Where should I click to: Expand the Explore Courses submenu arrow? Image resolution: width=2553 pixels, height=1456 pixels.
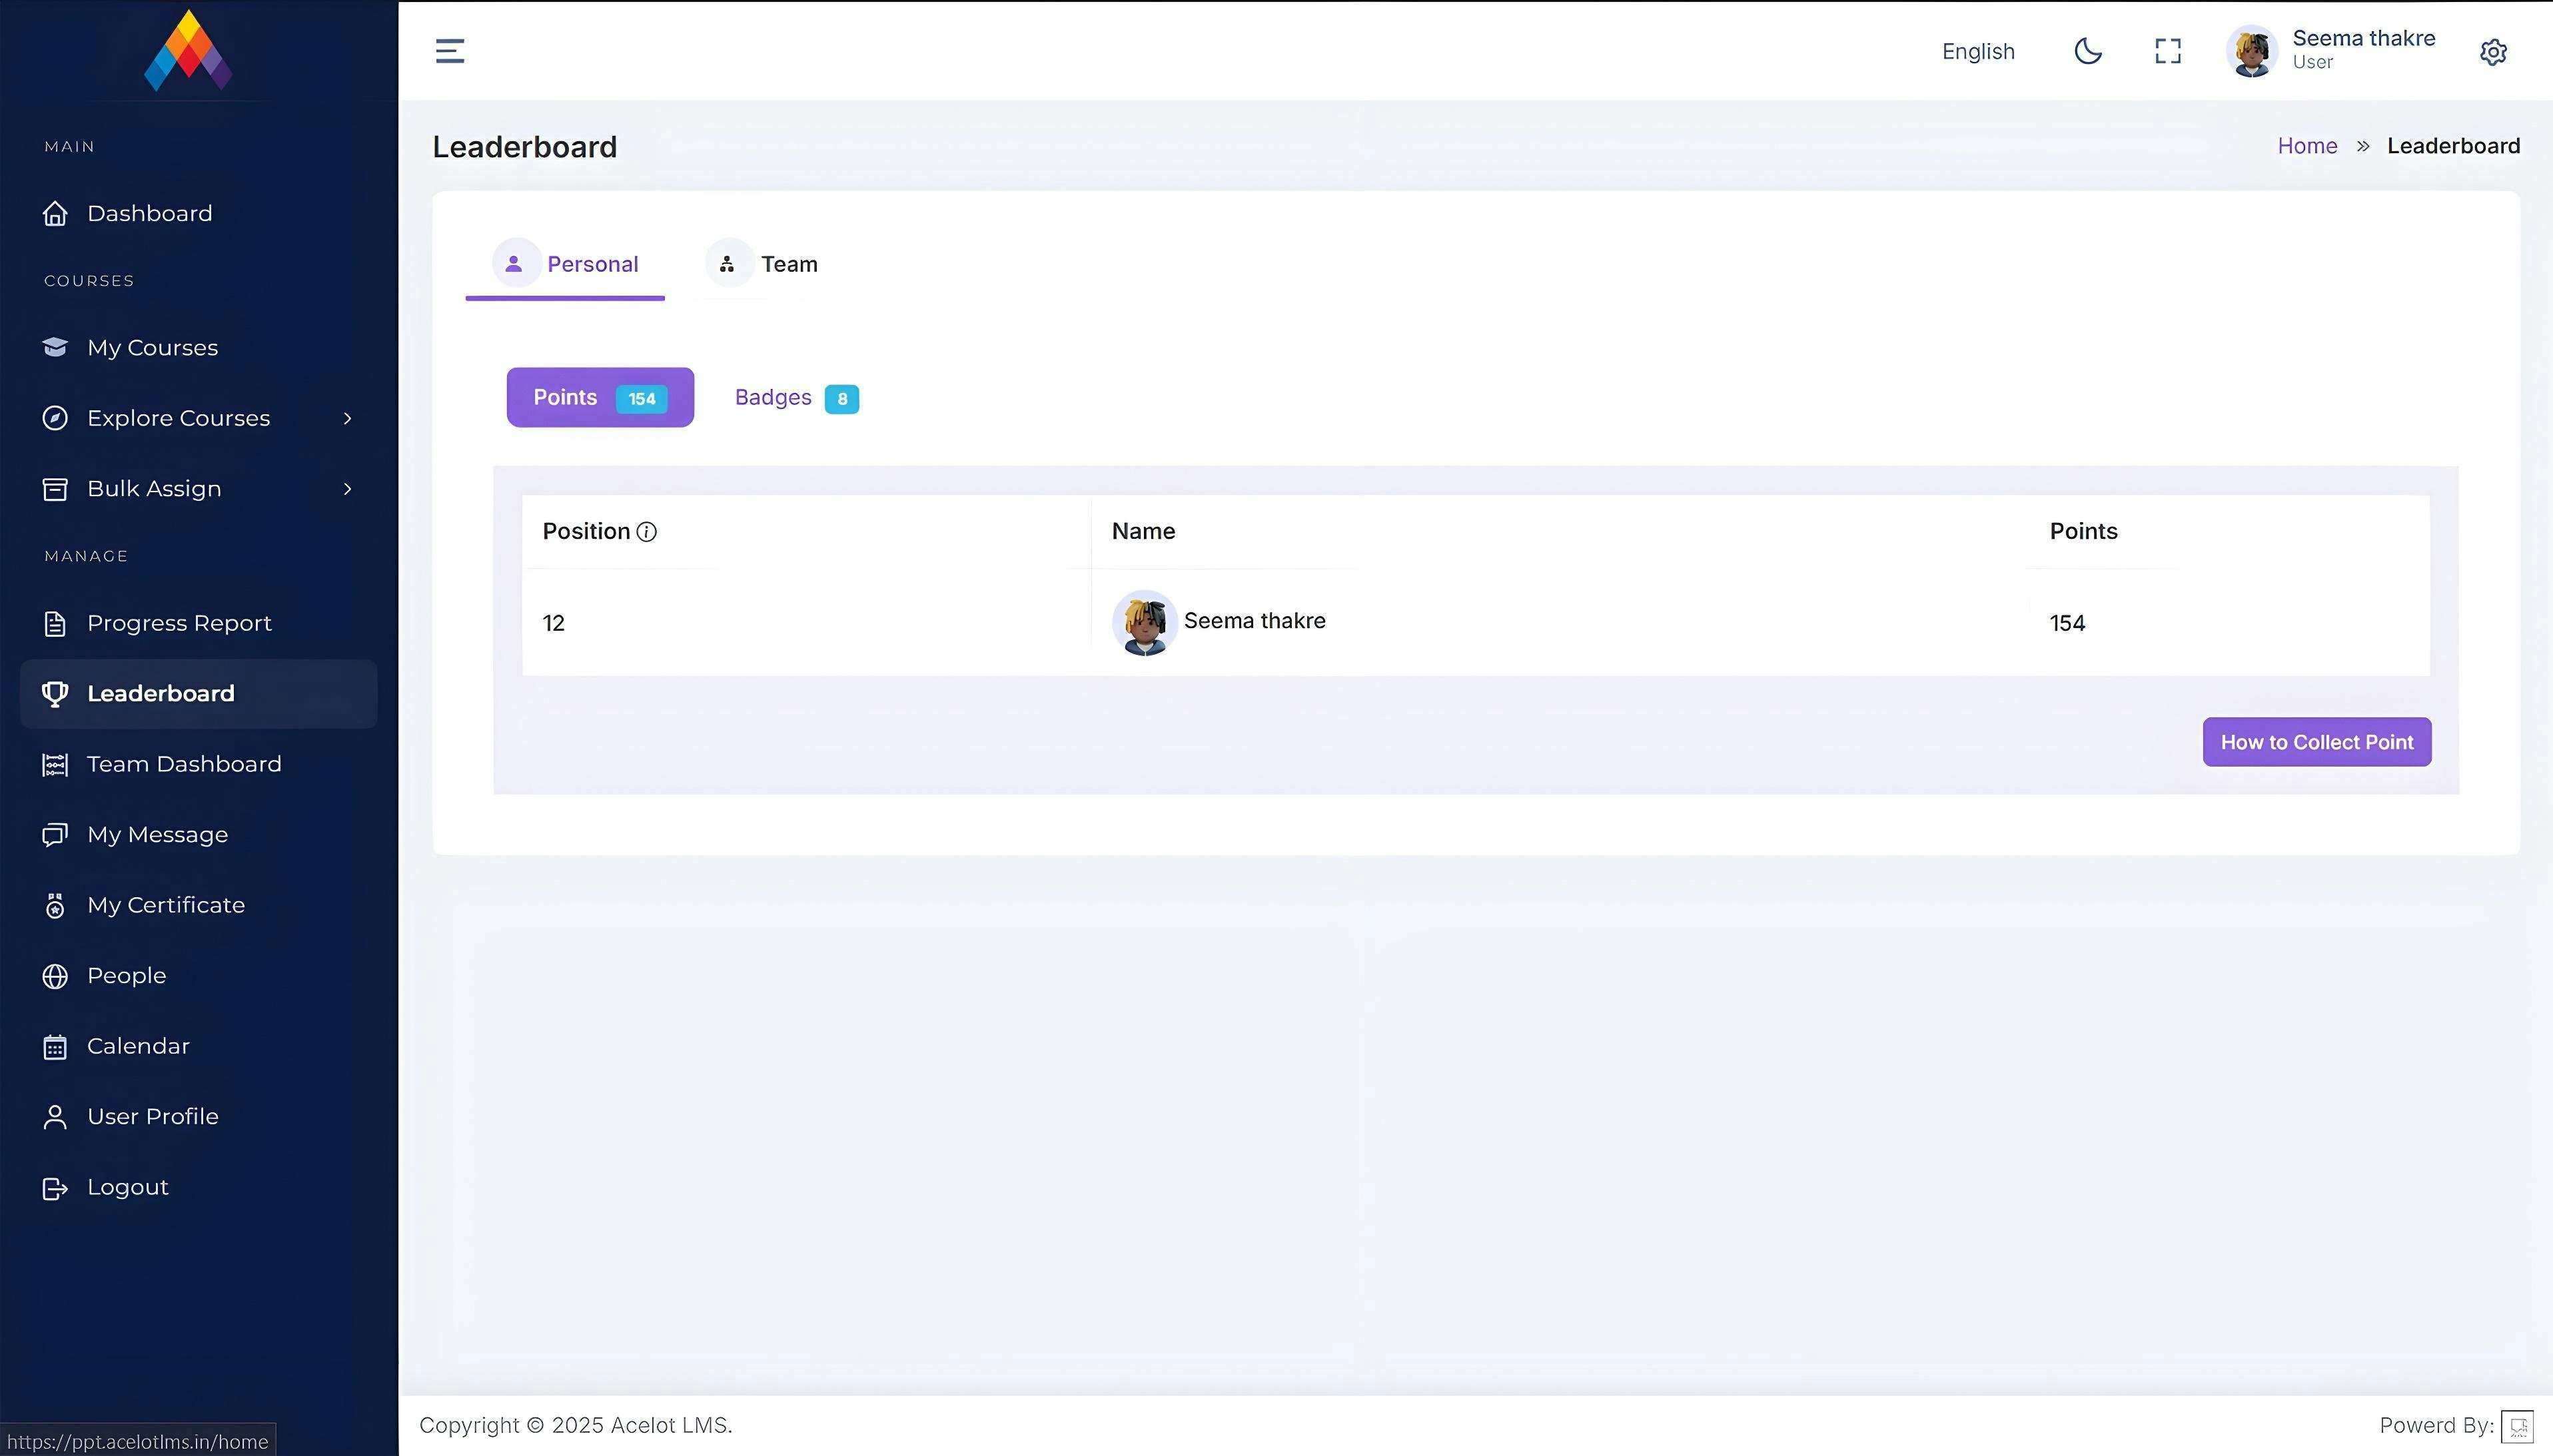coord(347,418)
